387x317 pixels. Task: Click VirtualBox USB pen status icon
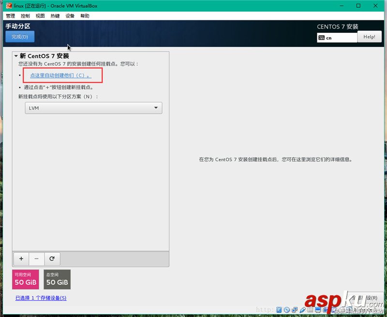tap(303, 310)
